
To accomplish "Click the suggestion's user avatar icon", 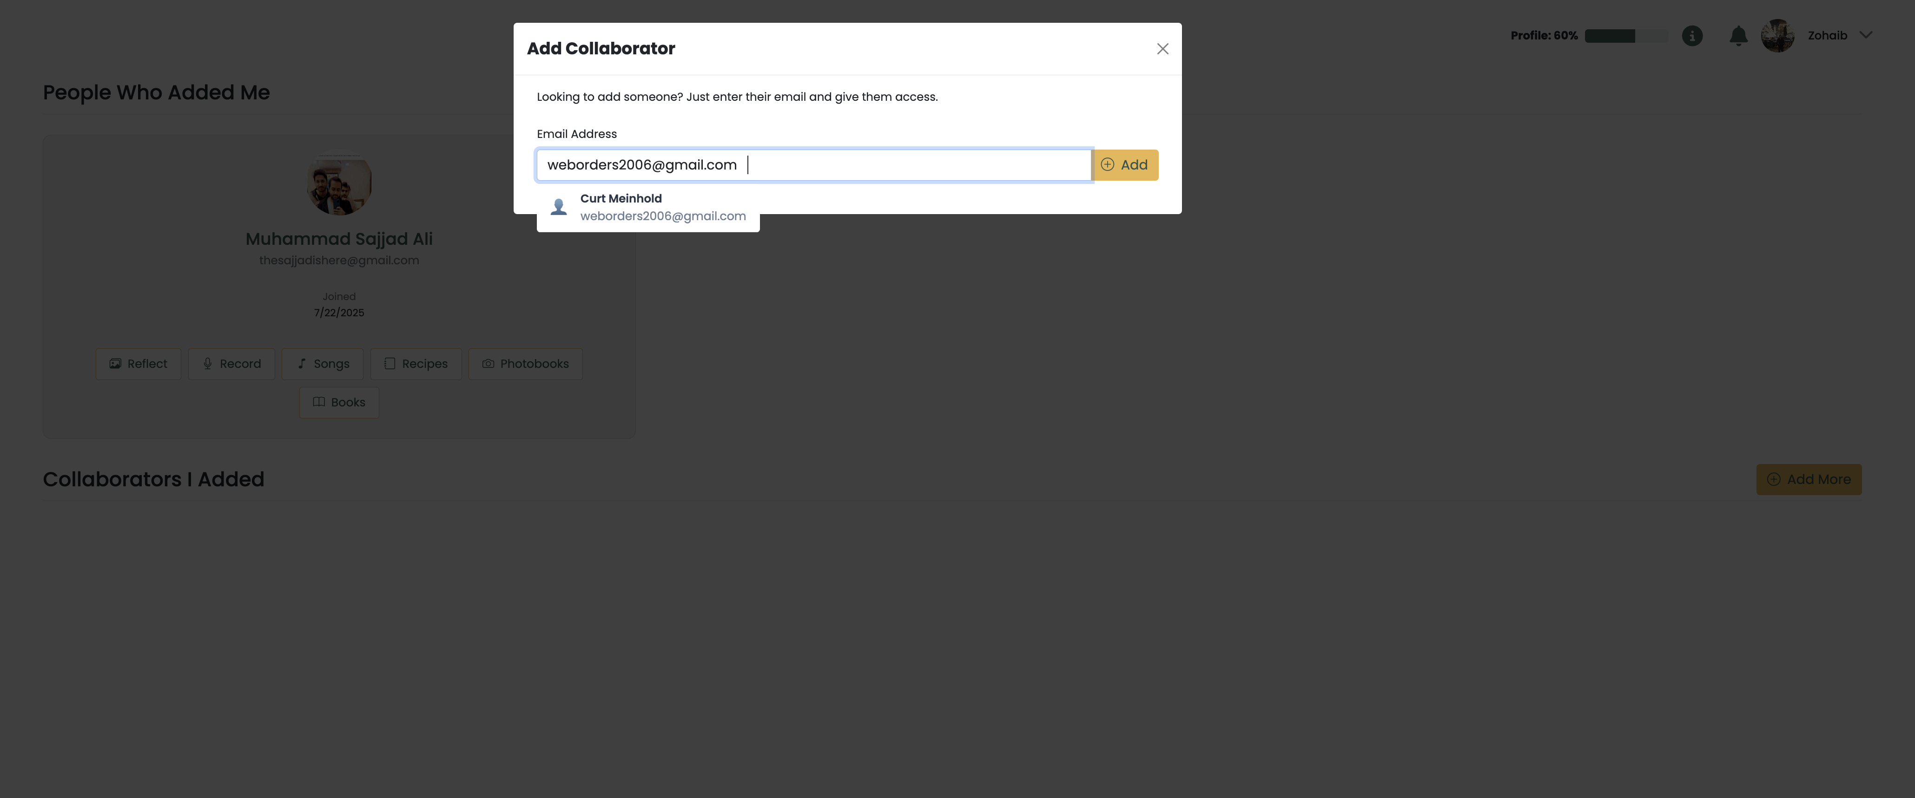I will pos(558,207).
